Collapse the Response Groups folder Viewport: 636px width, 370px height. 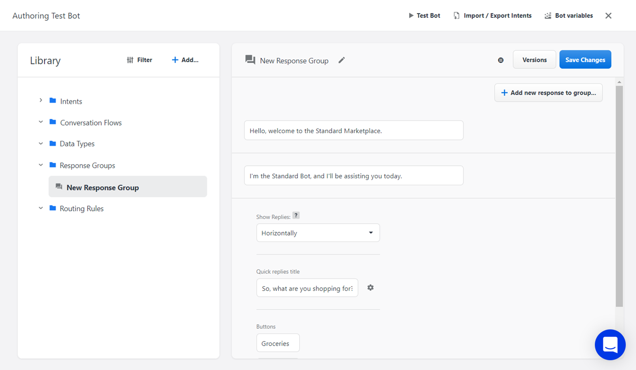click(x=41, y=165)
